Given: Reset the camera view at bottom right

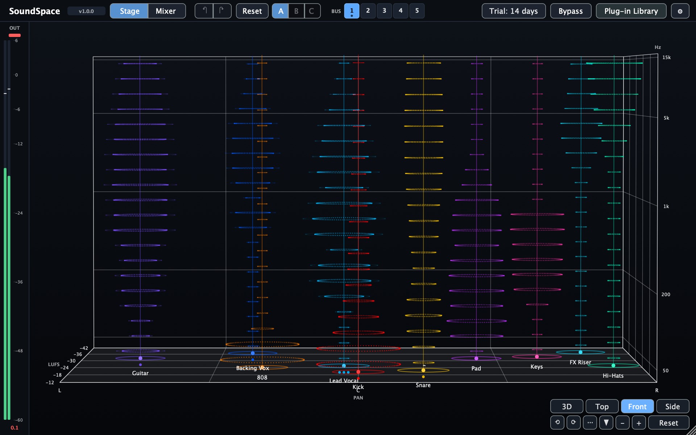Looking at the screenshot, I should 668,423.
